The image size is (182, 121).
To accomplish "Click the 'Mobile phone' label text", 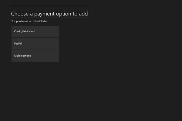I will click(x=22, y=56).
